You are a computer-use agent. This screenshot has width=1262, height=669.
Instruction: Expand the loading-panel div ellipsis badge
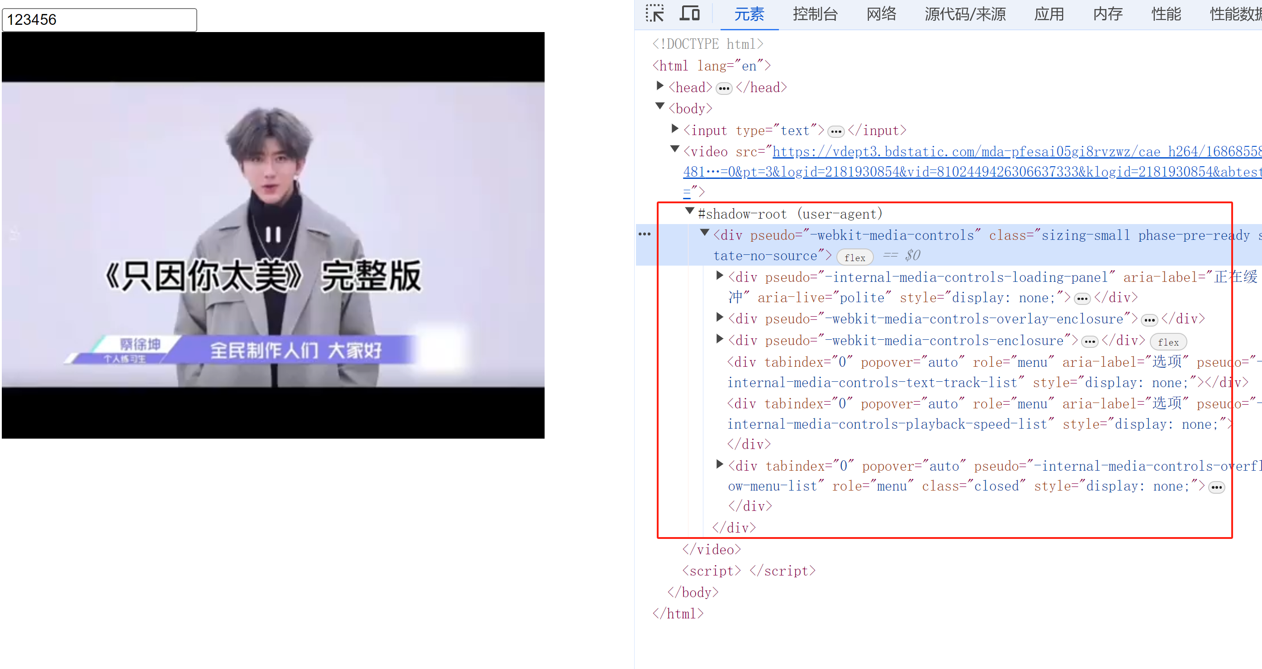coord(1082,299)
